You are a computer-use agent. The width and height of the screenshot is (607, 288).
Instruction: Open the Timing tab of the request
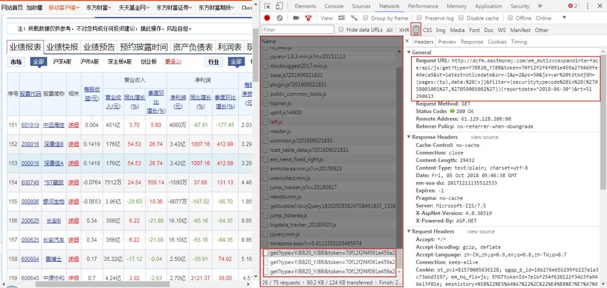519,42
